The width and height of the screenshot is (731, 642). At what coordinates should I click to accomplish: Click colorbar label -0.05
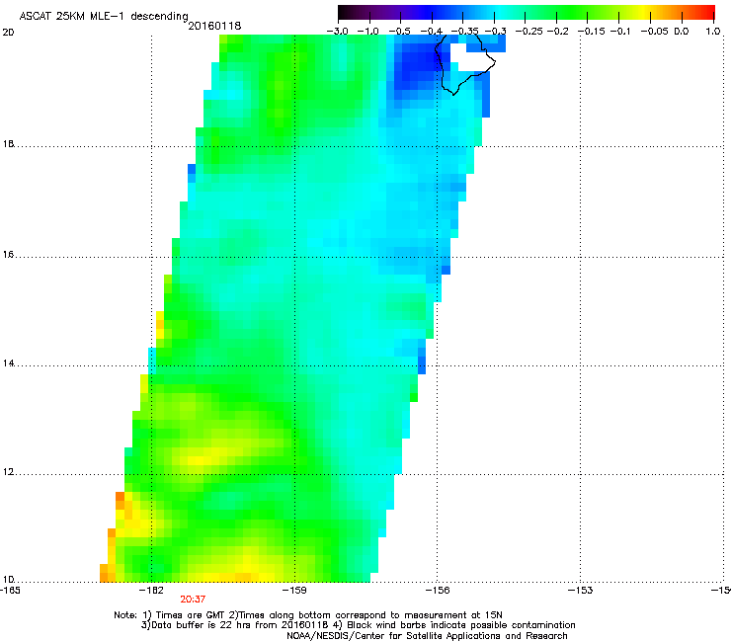click(x=655, y=32)
